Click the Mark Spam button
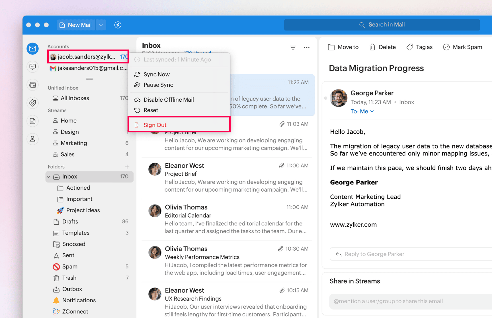This screenshot has width=492, height=318. (x=463, y=47)
